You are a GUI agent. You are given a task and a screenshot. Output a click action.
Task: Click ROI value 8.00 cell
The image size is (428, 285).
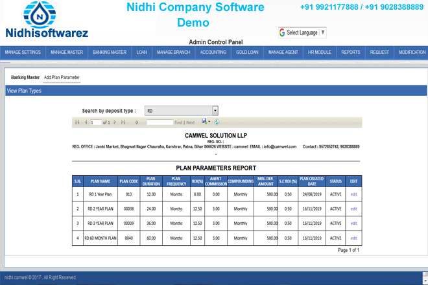tap(197, 194)
